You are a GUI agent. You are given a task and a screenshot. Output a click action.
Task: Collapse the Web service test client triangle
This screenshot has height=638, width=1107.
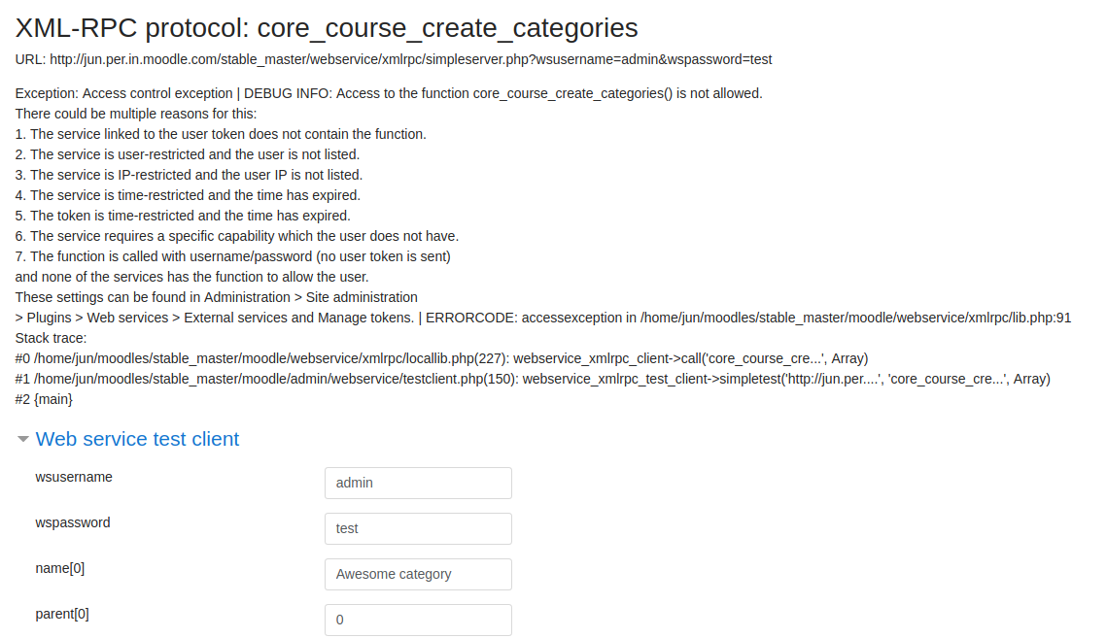click(22, 439)
